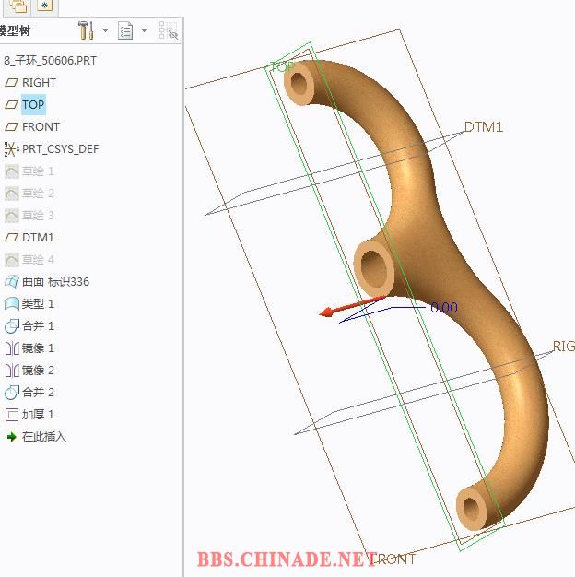The image size is (575, 577).
Task: Select the 镜像 1 mirror feature icon
Action: [12, 347]
